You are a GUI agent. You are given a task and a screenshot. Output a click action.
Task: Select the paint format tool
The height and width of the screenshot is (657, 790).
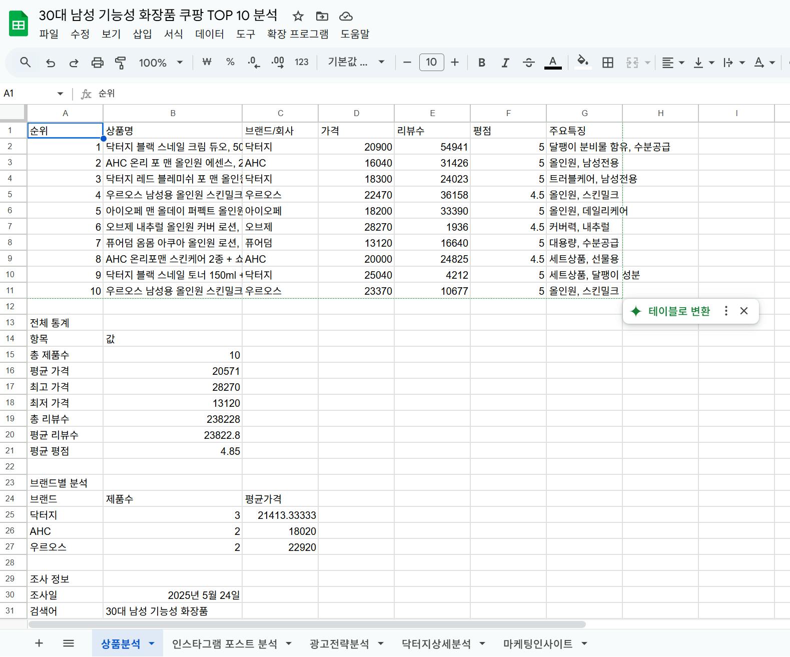point(121,63)
